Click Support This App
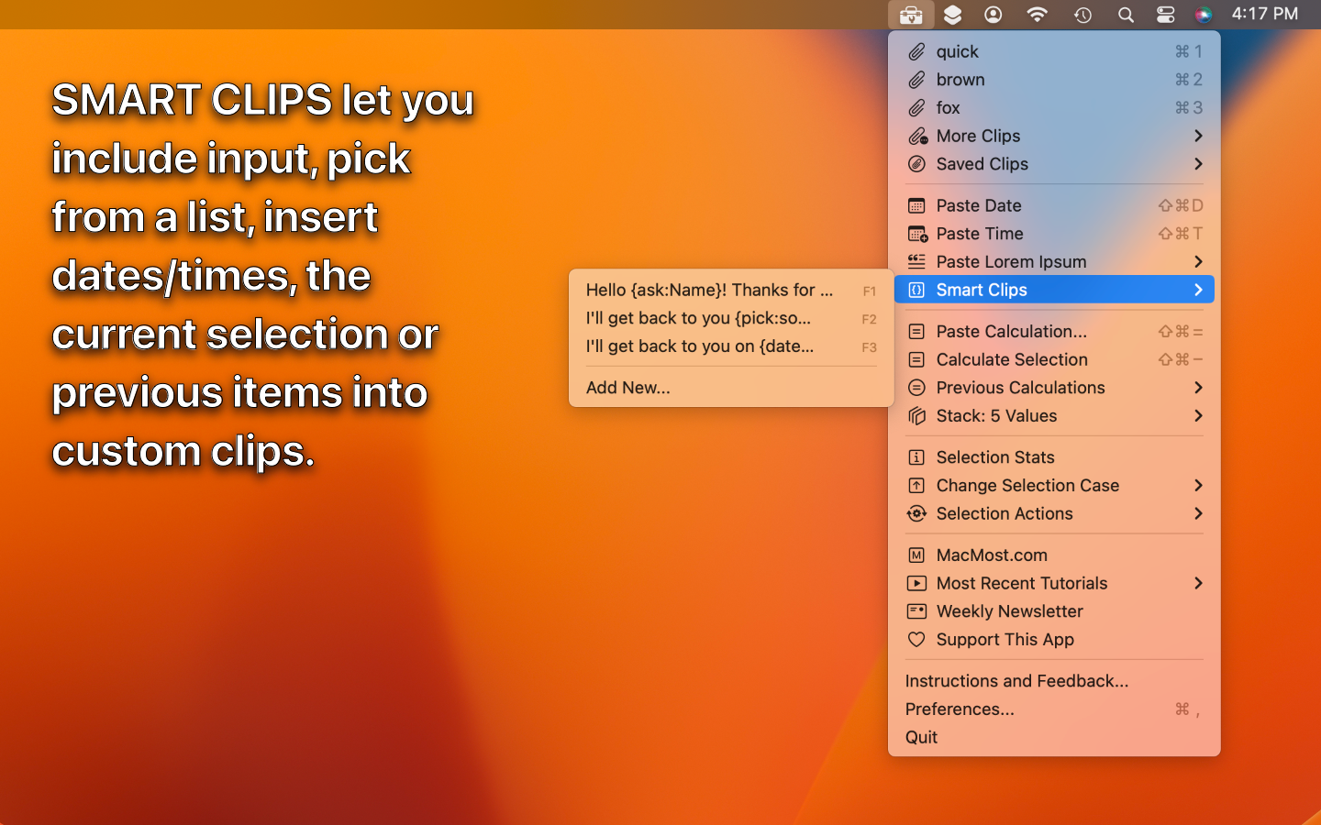1321x825 pixels. [x=1054, y=640]
